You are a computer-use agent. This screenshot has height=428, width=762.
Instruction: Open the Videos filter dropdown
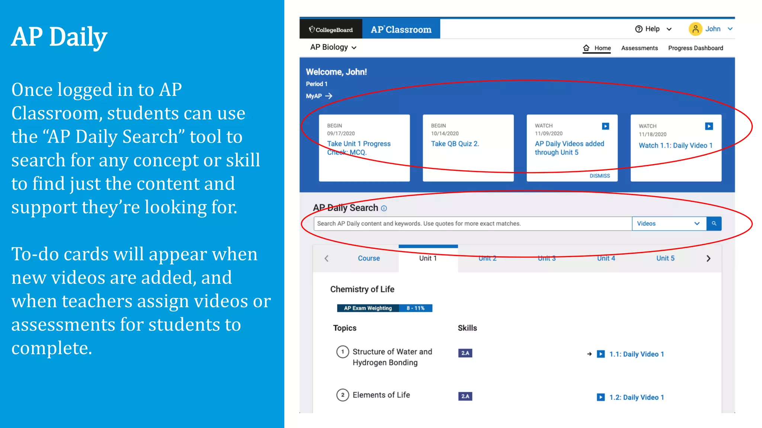coord(669,224)
